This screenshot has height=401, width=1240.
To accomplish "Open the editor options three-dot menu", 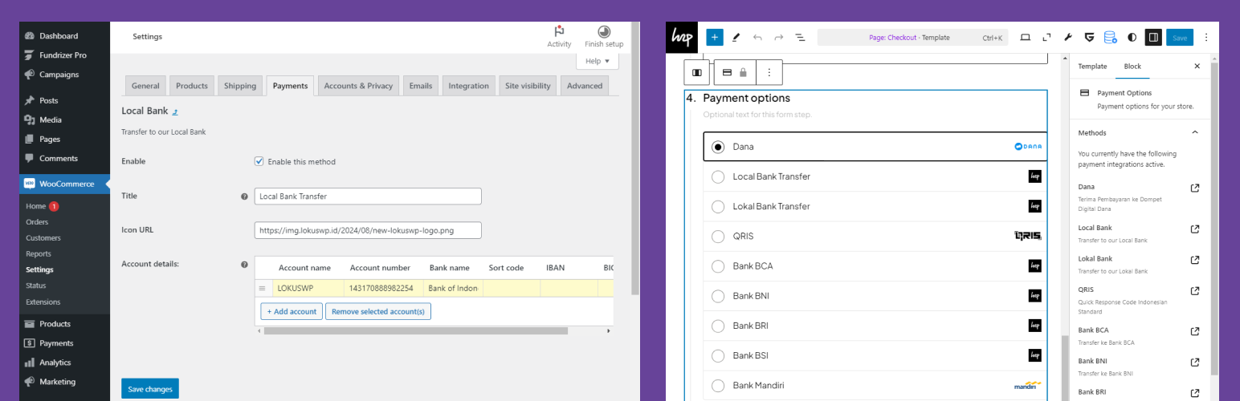I will coord(1205,37).
